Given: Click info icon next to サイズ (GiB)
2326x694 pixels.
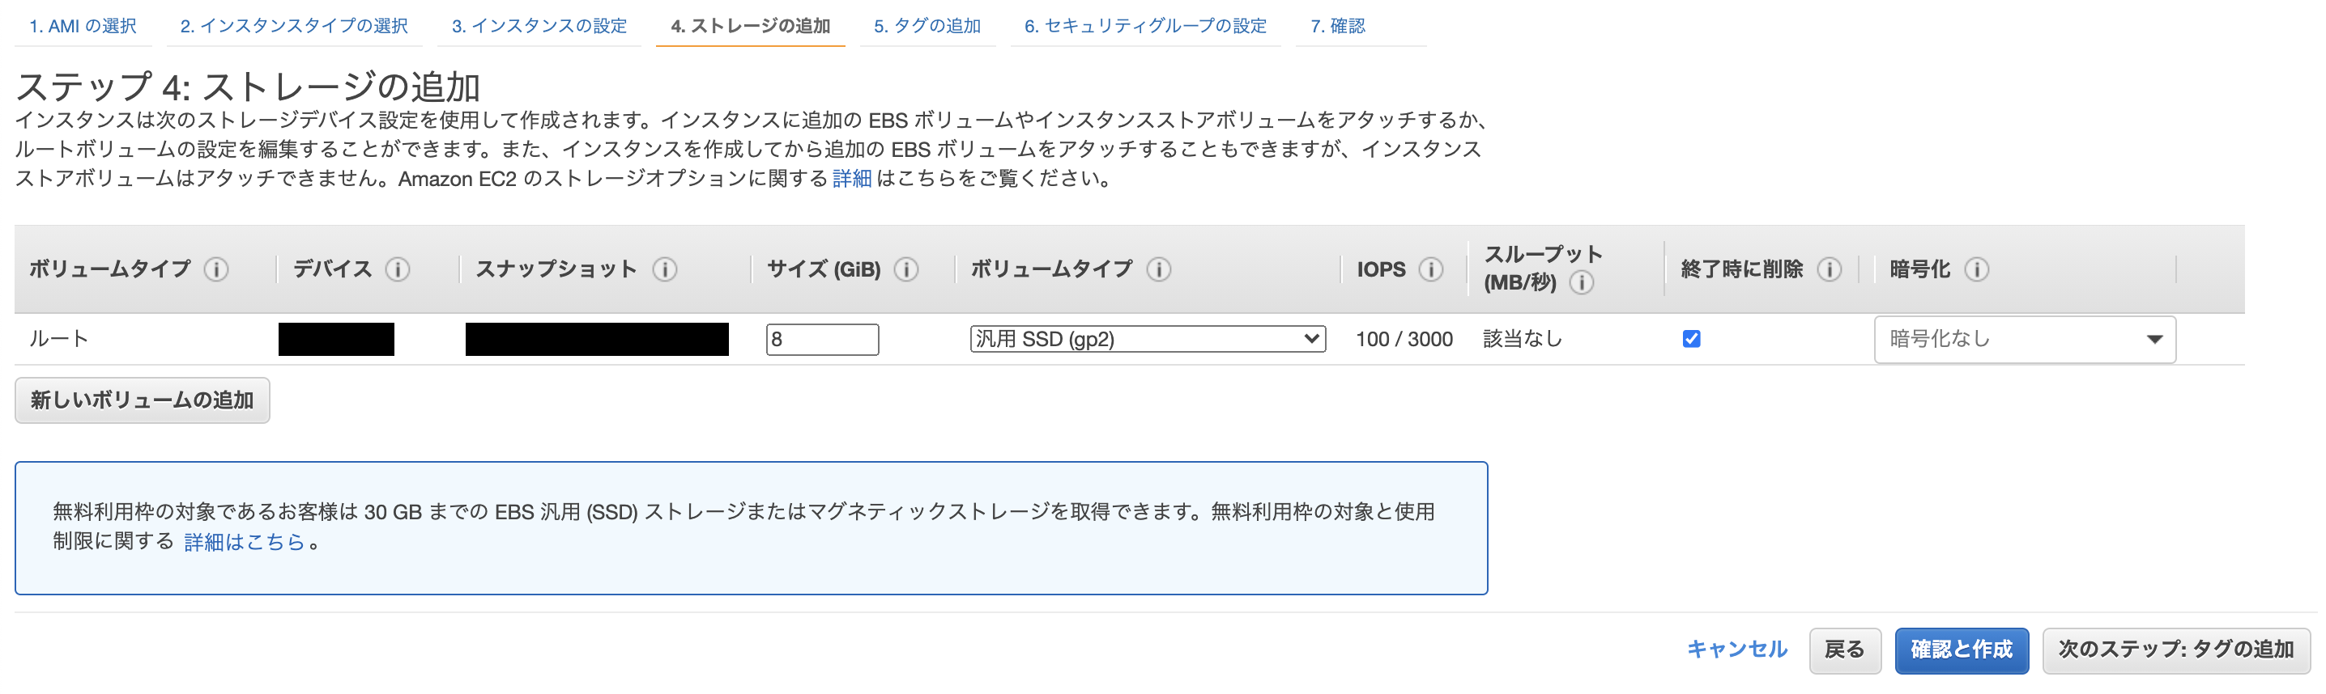Looking at the screenshot, I should pyautogui.click(x=905, y=269).
